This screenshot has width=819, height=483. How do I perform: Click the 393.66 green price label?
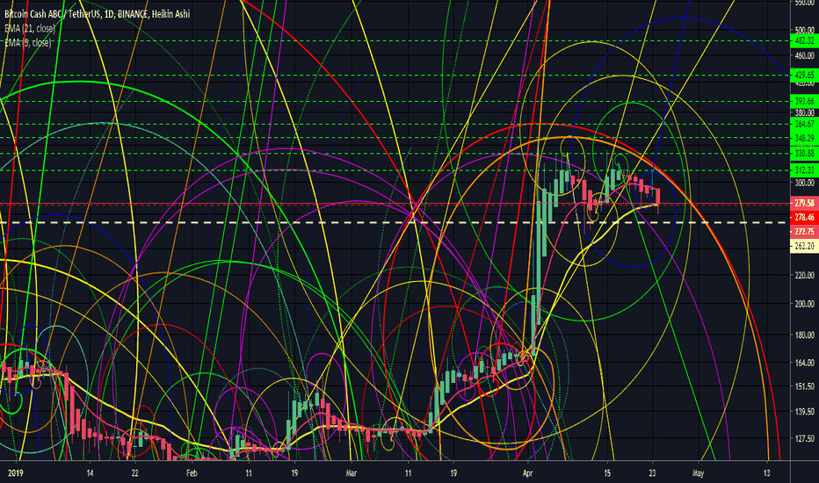804,101
